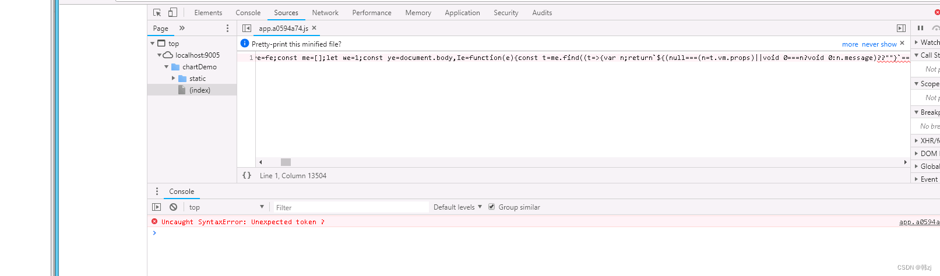
Task: Click the blue info icon in the banner
Action: click(x=245, y=43)
